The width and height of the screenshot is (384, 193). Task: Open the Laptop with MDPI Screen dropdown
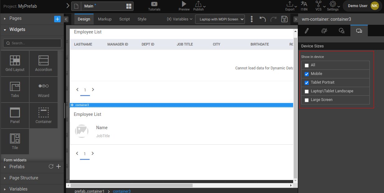point(220,19)
